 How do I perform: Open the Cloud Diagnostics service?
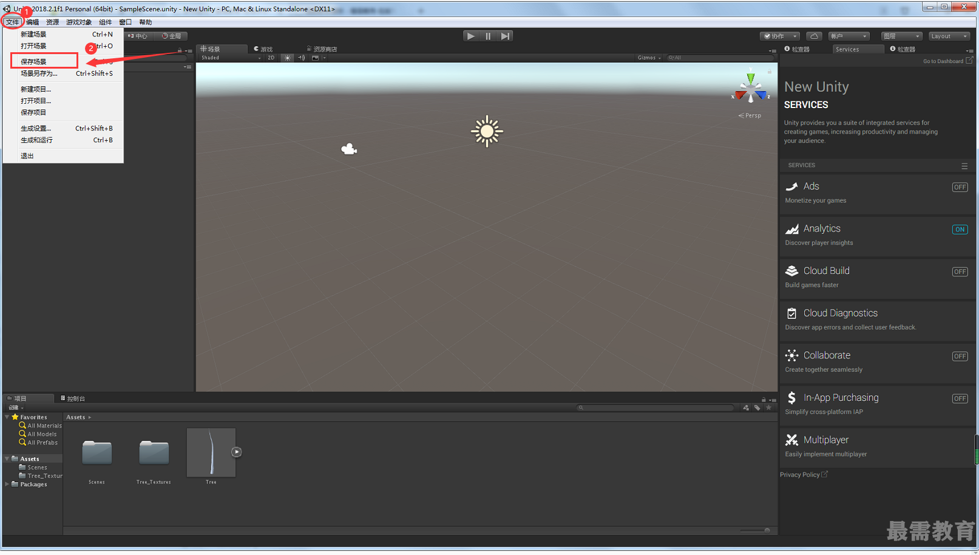point(877,320)
